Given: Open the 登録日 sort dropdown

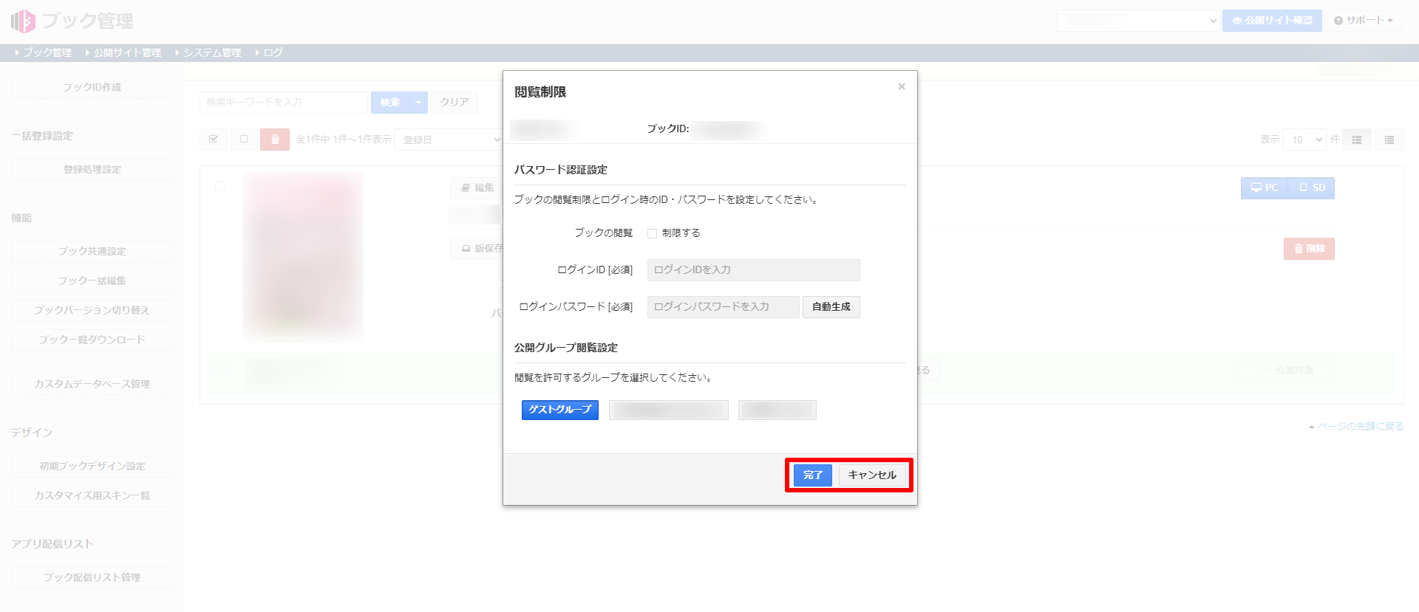Looking at the screenshot, I should tap(449, 140).
